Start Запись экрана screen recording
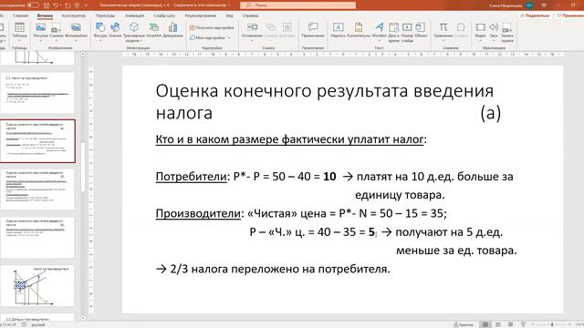 point(507,32)
